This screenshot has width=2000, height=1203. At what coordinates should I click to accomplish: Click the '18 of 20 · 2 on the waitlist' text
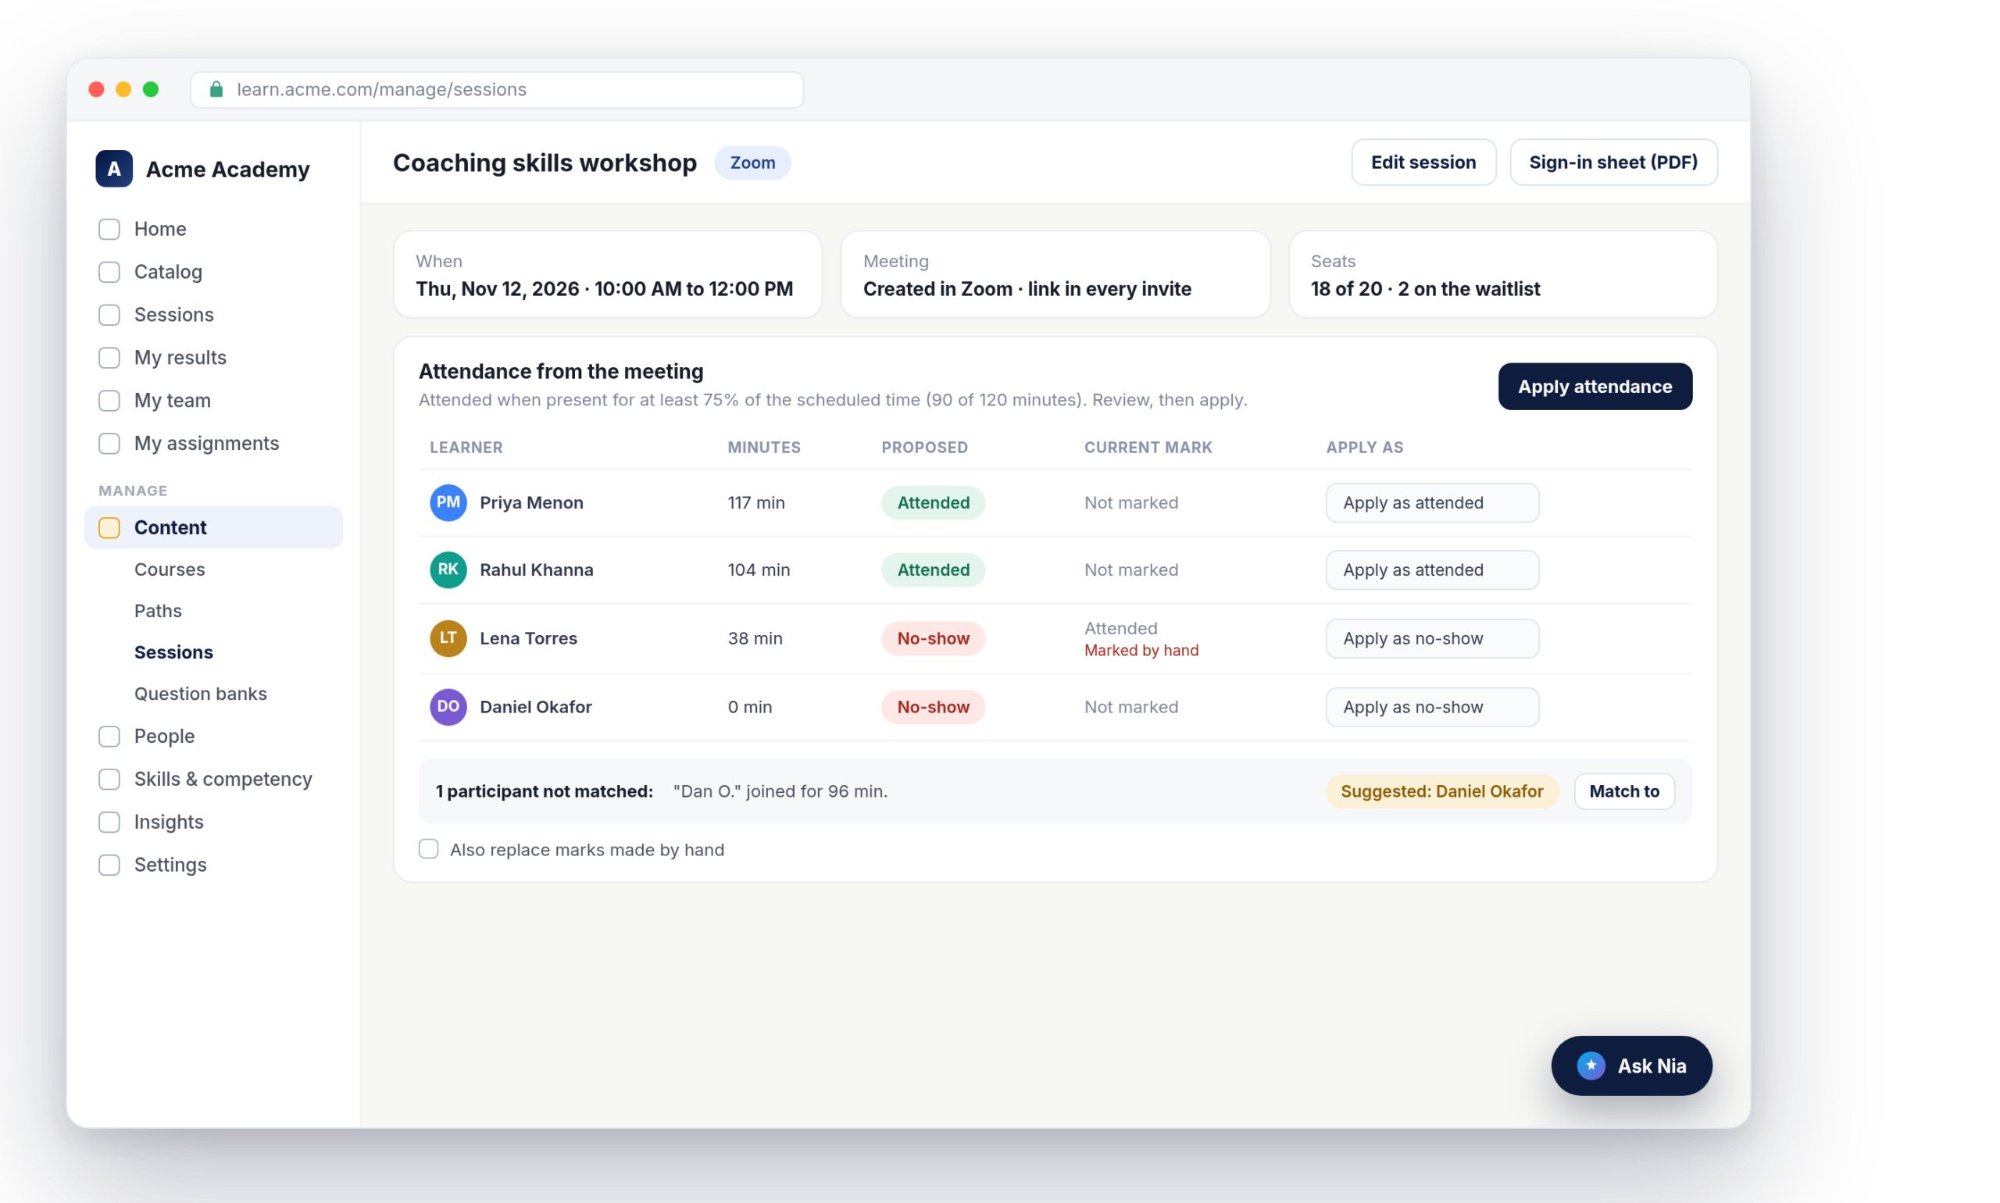(x=1424, y=288)
